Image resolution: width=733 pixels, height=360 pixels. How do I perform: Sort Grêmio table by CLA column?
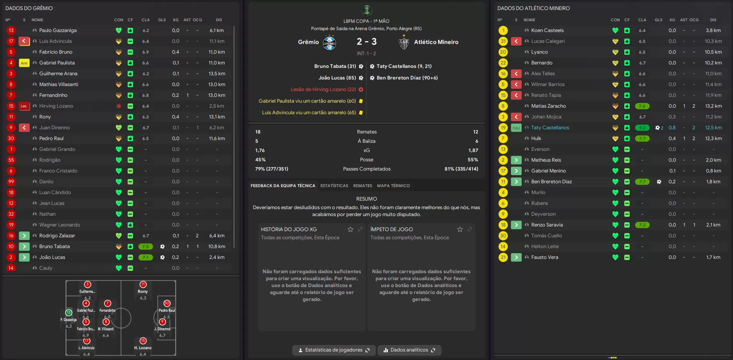145,20
